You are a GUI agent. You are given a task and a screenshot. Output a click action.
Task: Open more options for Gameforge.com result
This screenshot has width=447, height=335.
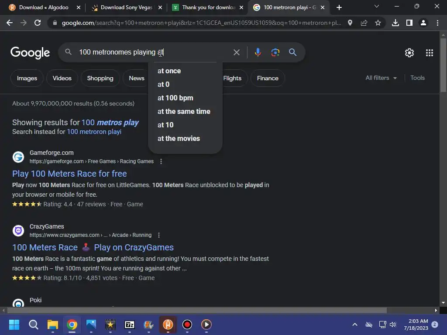tap(161, 161)
